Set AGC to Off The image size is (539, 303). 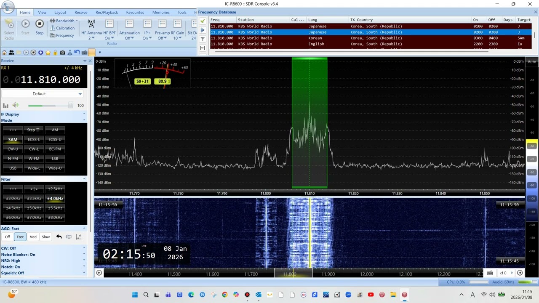[7, 237]
